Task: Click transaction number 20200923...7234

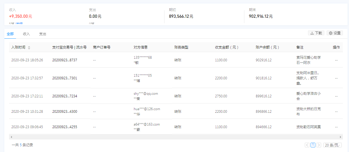Action: 65,96
